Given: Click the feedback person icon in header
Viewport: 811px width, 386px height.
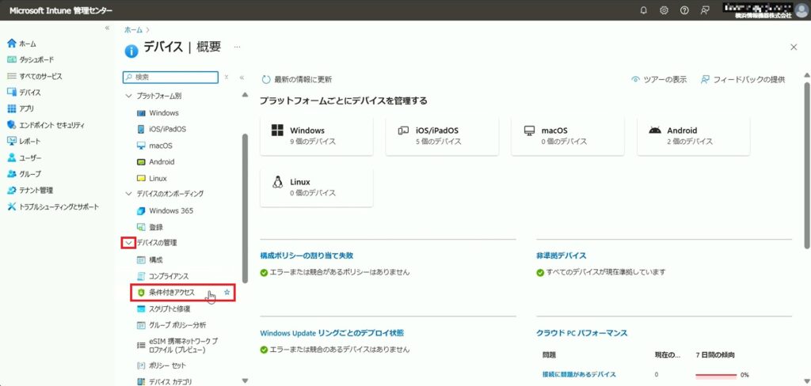Looking at the screenshot, I should pos(704,10).
